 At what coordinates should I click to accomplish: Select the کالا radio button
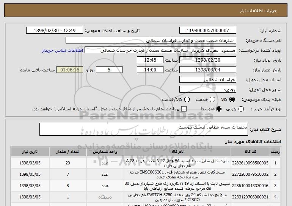point(232,100)
